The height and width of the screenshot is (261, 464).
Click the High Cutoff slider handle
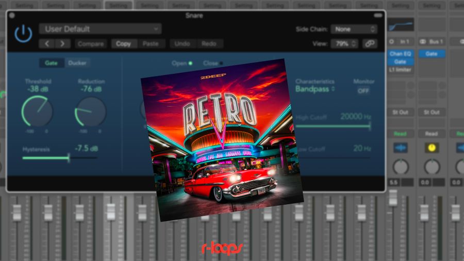[x=370, y=126]
